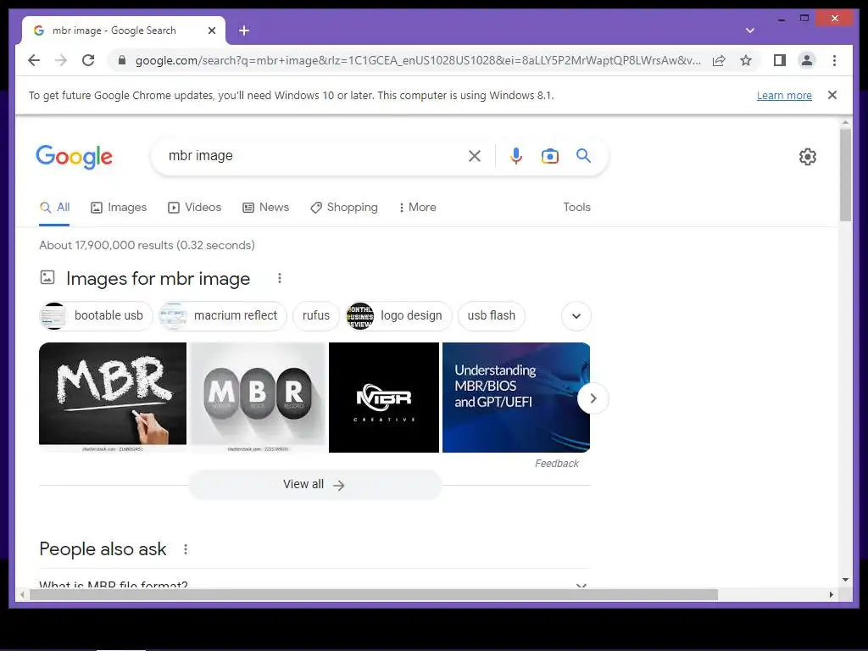Click the scroll right arrow
This screenshot has width=868, height=651.
click(x=831, y=595)
